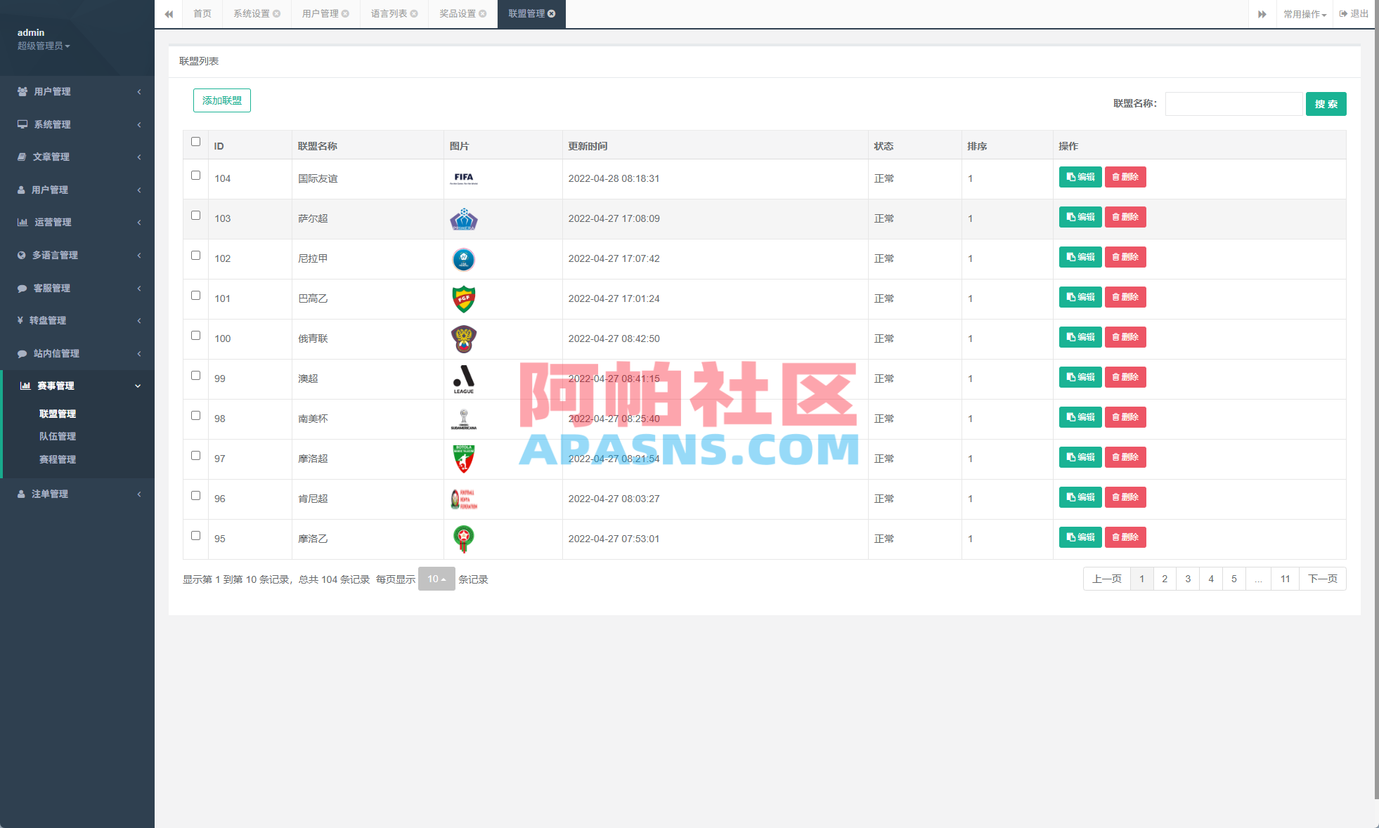Switch to the 奖品设置 tab
Viewport: 1379px width, 828px height.
[x=457, y=14]
